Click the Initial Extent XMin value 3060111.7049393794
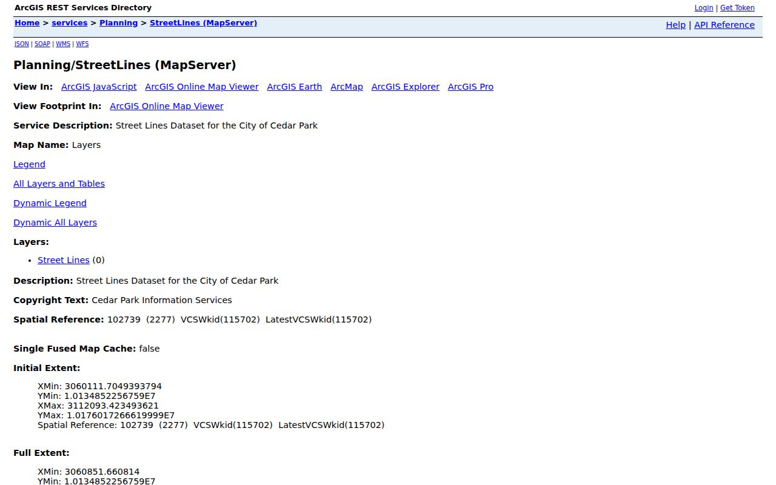Screen dimensions: 776x485 pyautogui.click(x=113, y=386)
